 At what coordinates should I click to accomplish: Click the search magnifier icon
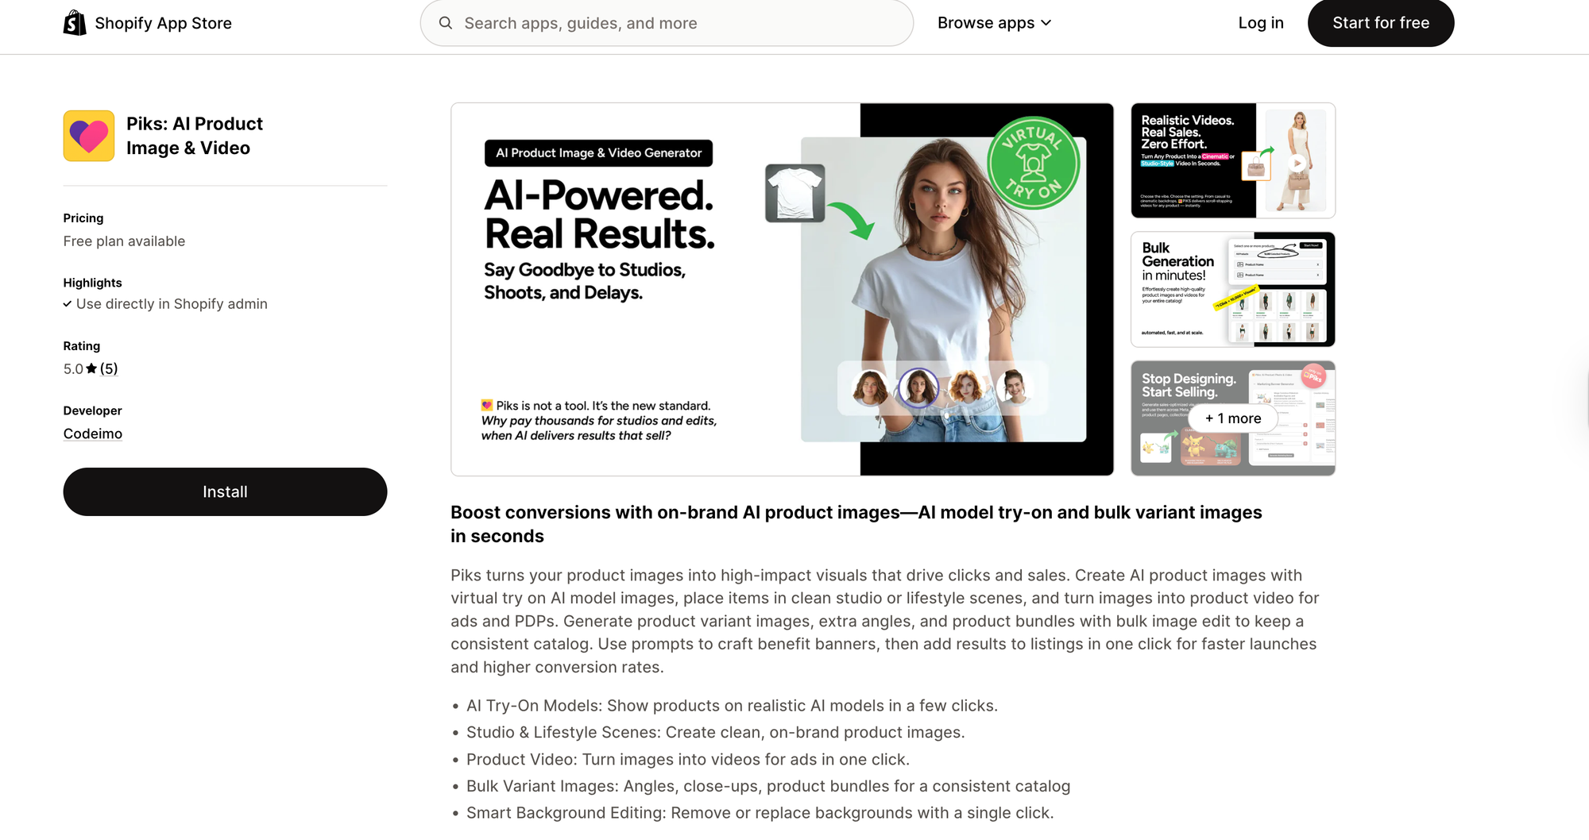coord(446,23)
